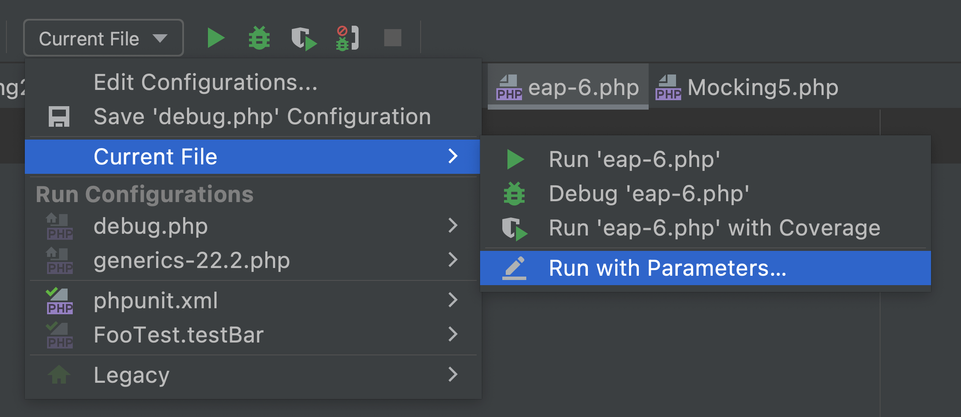Click Run with Coverage shield toolbar icon
This screenshot has width=961, height=417.
click(303, 39)
